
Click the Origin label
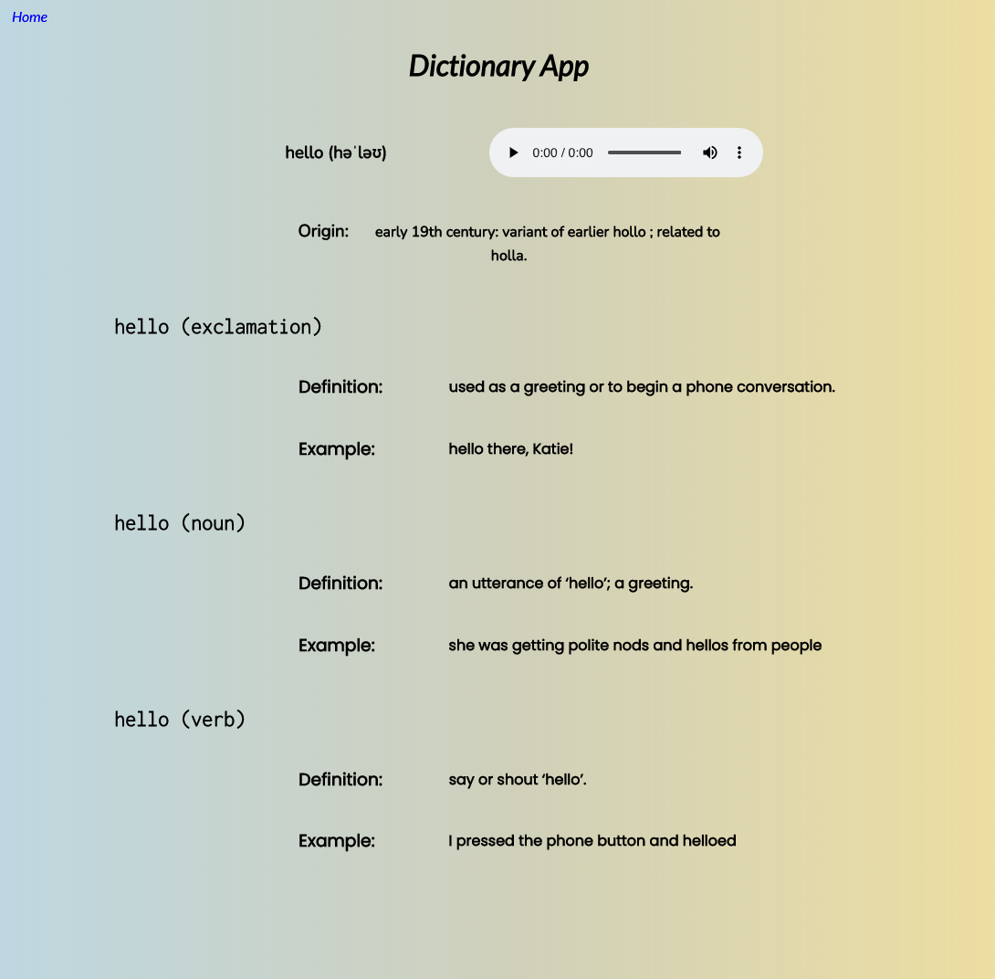tap(323, 231)
